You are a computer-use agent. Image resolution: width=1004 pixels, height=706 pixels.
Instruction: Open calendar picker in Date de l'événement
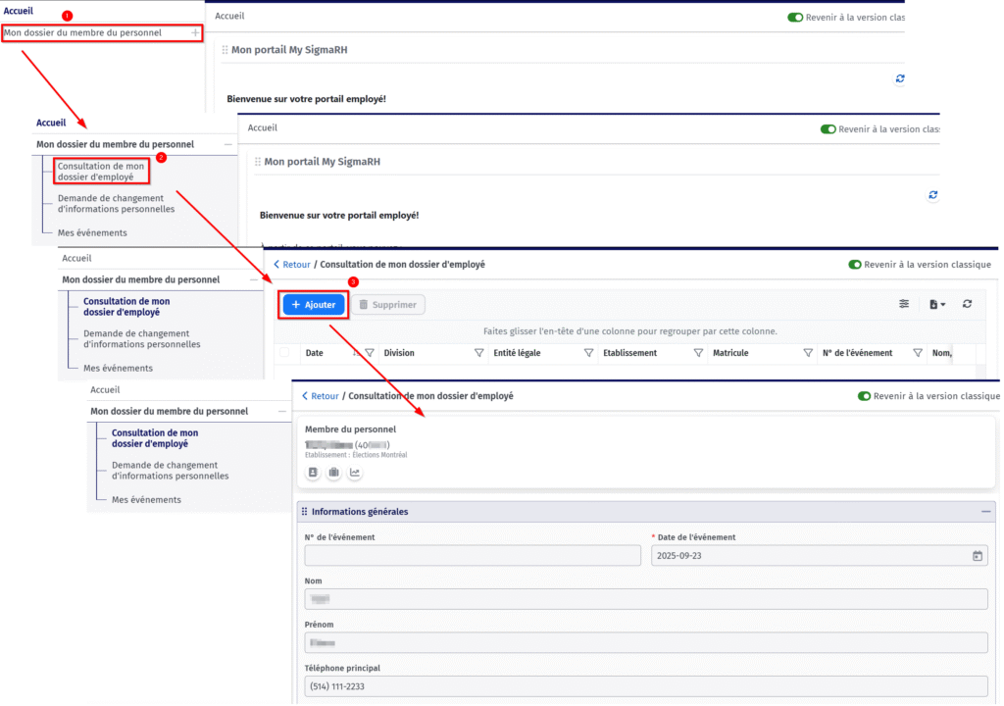tap(977, 556)
